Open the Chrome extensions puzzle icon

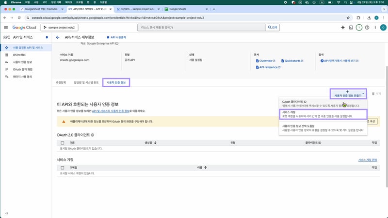(358, 18)
